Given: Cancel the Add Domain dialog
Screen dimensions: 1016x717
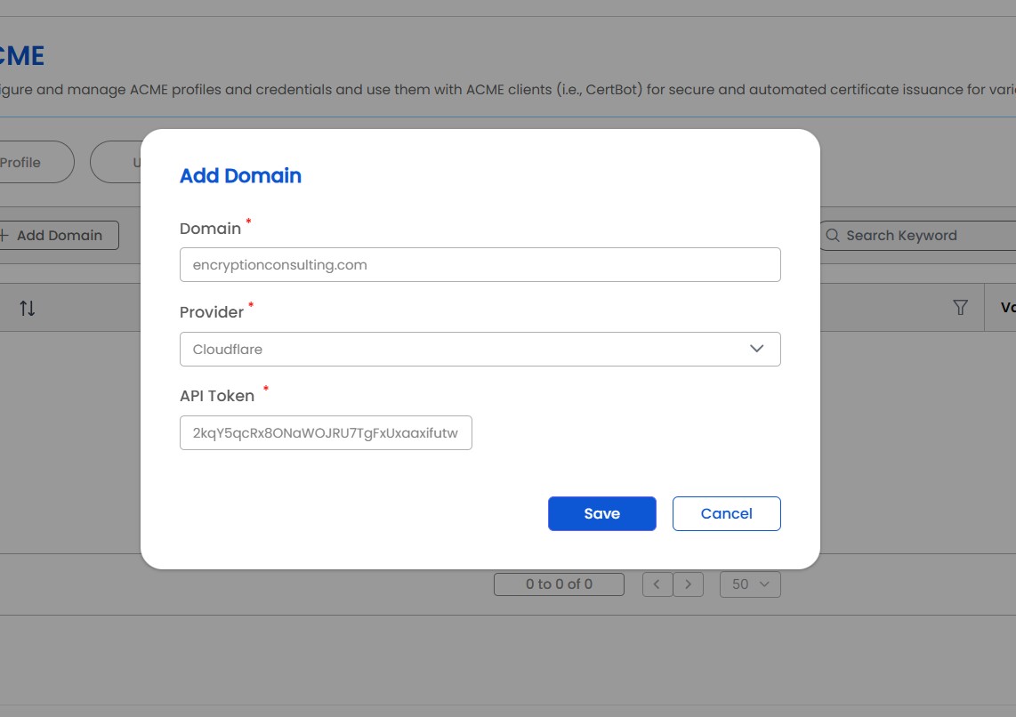Looking at the screenshot, I should [726, 513].
